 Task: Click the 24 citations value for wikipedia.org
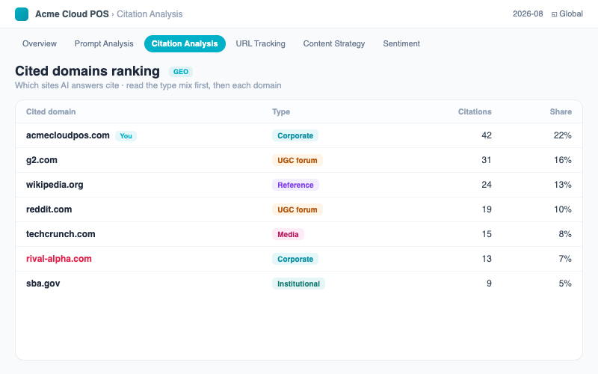tap(487, 185)
